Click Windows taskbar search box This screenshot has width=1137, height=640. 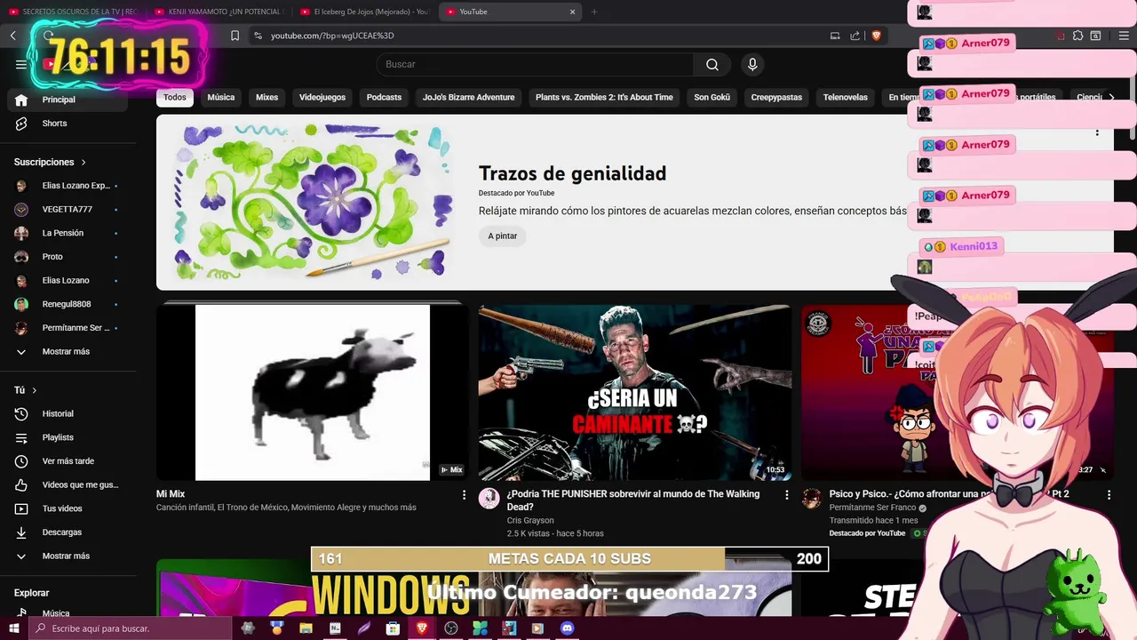point(130,628)
